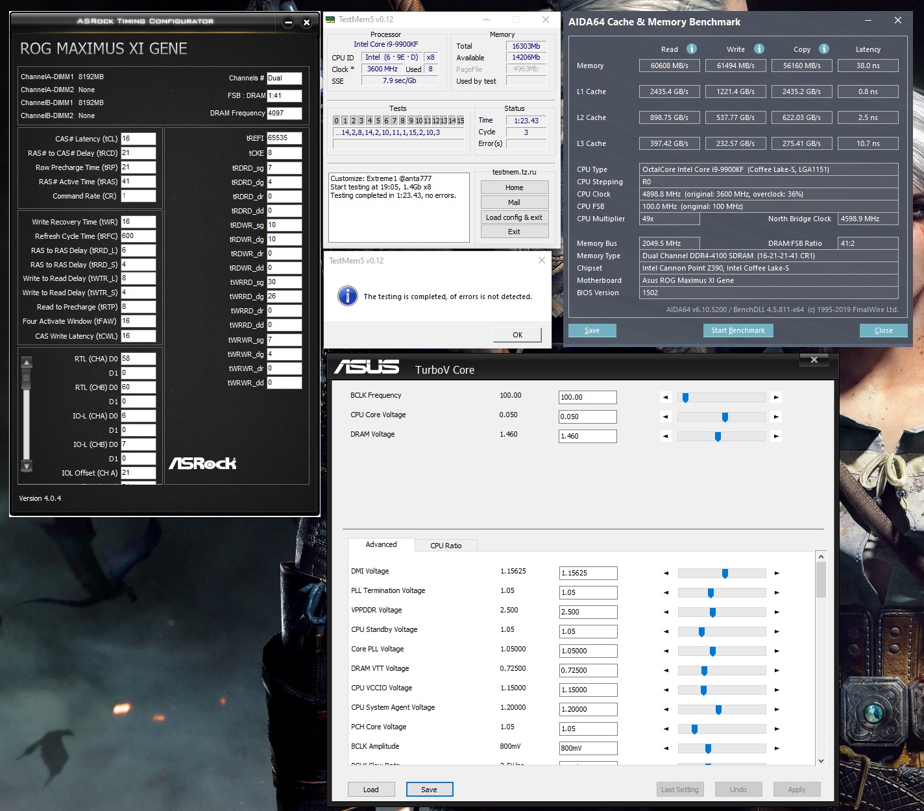Click the Last Setting button in TurboV

[680, 790]
